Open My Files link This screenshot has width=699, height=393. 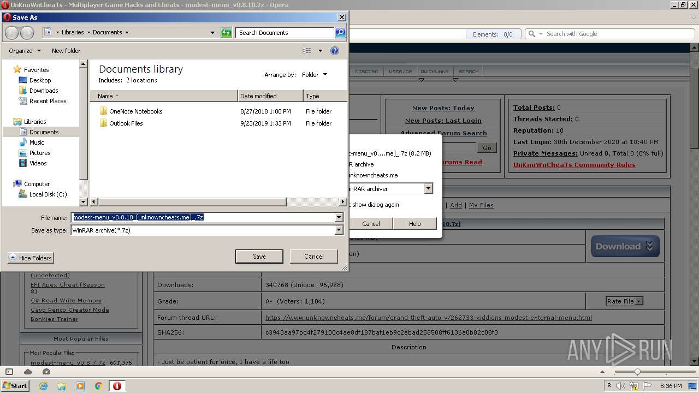point(481,205)
